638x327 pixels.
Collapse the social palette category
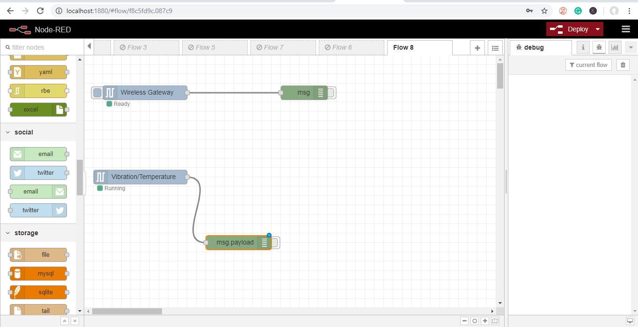pos(38,132)
